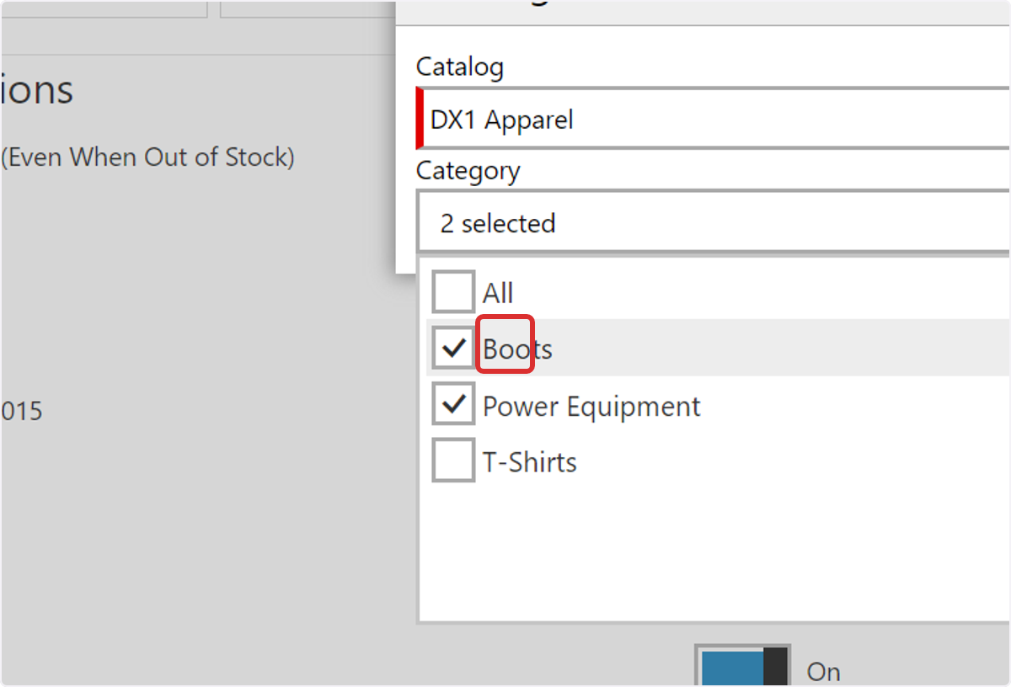
Task: Check the All category checkbox
Action: (x=453, y=292)
